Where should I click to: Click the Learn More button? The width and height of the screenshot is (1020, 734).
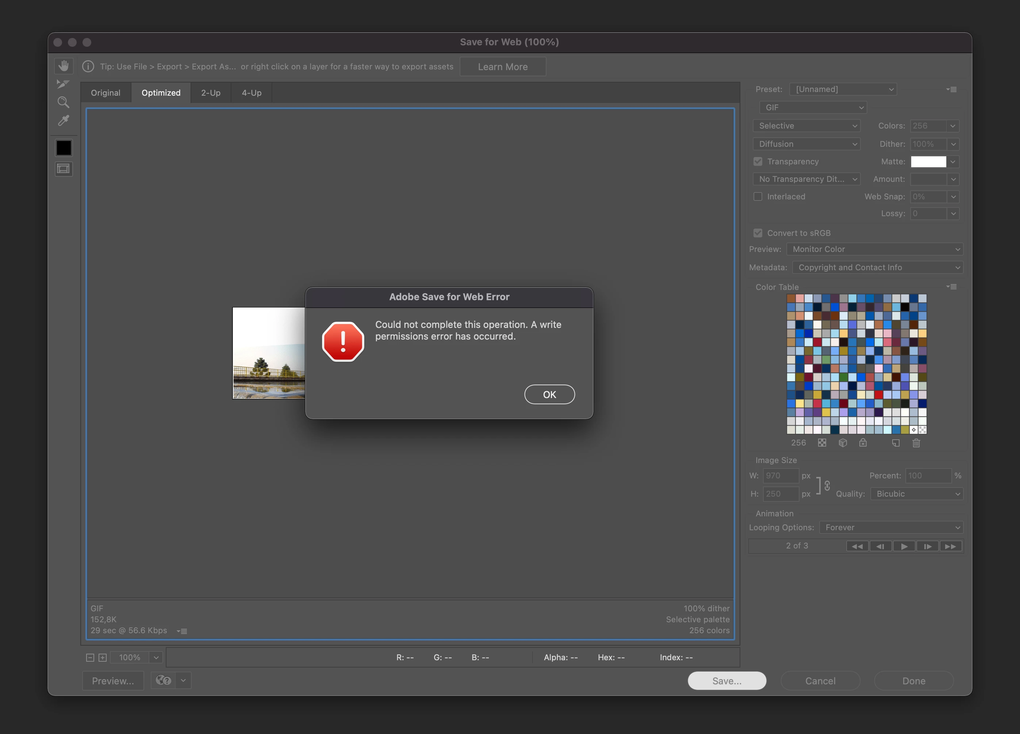point(502,66)
